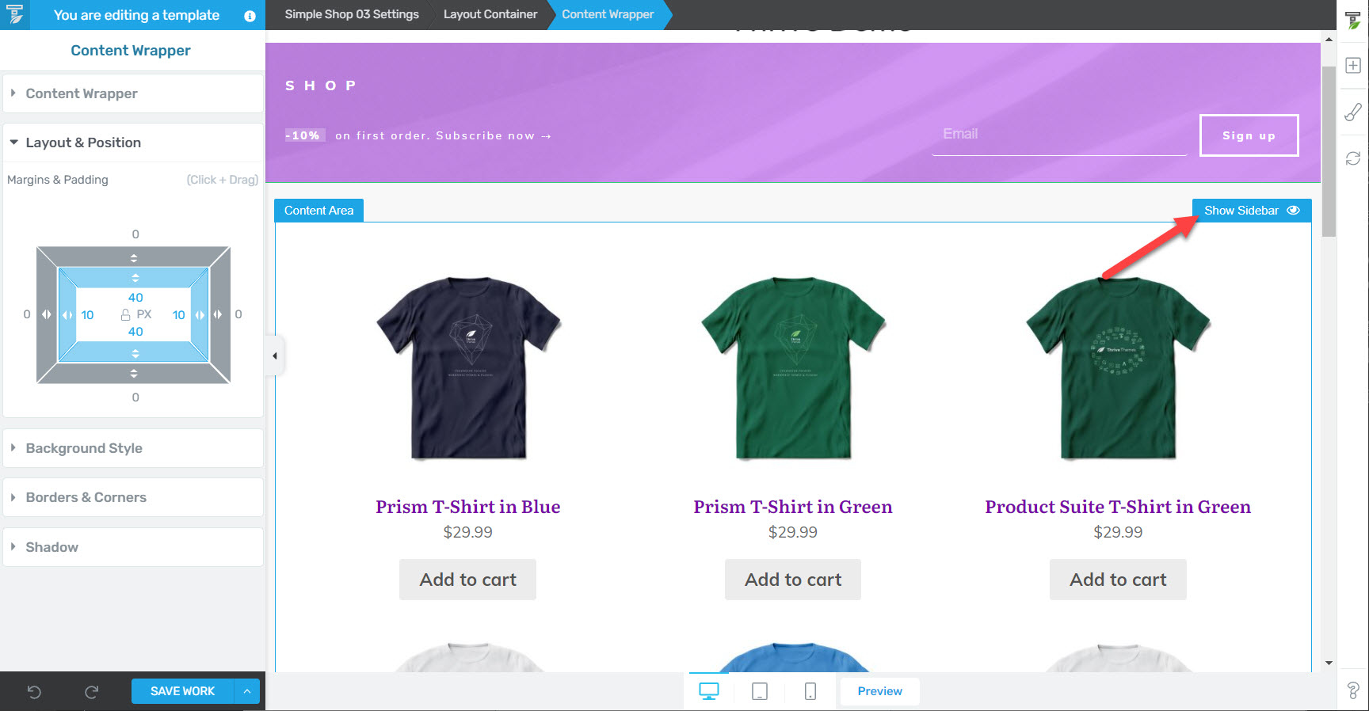Select PX unit in padding box

pyautogui.click(x=144, y=314)
